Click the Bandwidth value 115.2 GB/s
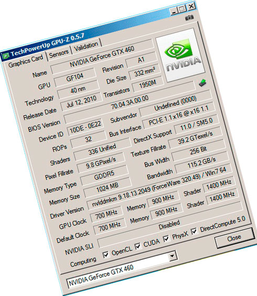This screenshot has width=257, height=296. click(x=201, y=162)
